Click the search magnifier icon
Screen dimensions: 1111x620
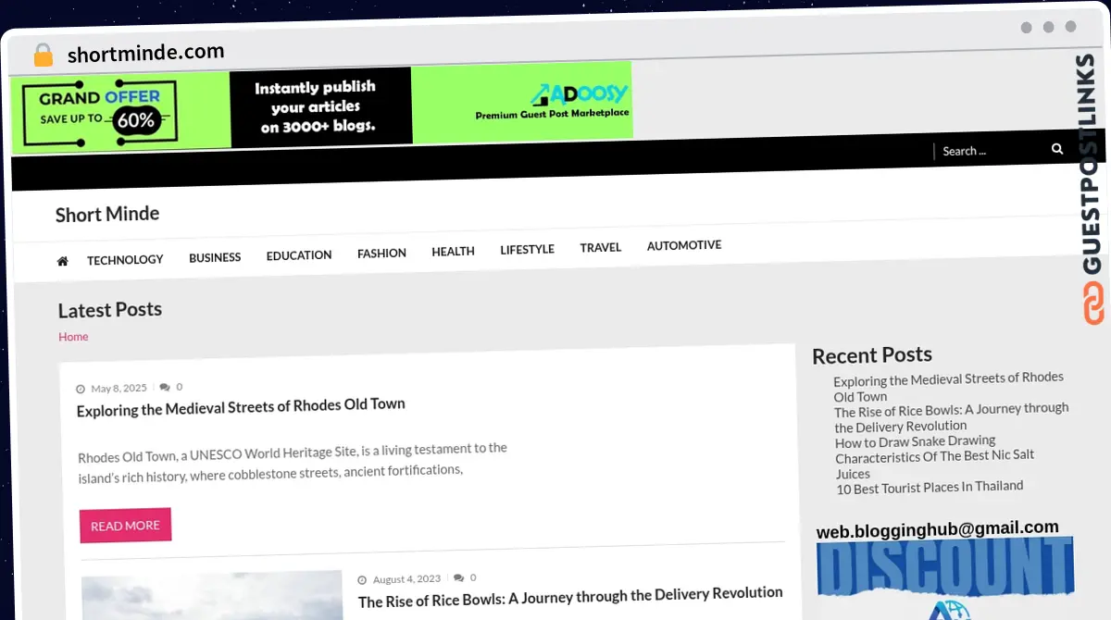pos(1057,149)
